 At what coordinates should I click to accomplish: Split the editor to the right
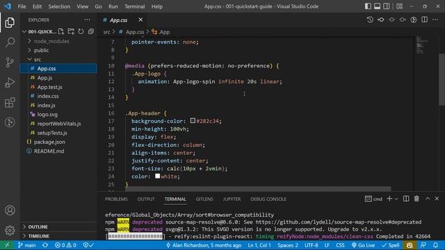[x=425, y=19]
